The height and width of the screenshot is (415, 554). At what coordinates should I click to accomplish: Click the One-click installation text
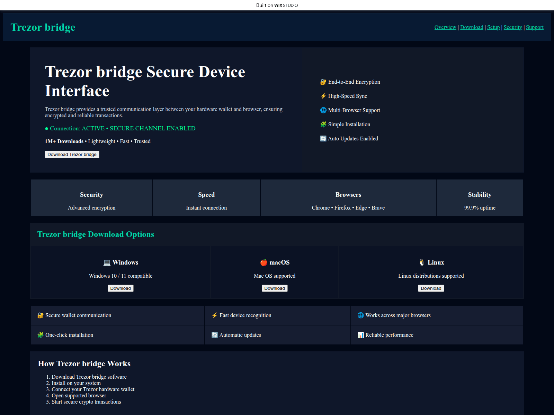click(69, 335)
